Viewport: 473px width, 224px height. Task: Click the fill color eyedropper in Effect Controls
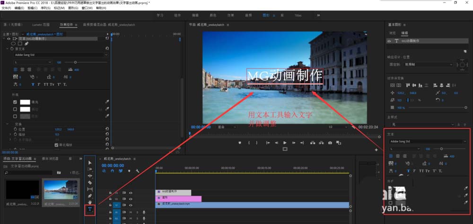pos(107,102)
